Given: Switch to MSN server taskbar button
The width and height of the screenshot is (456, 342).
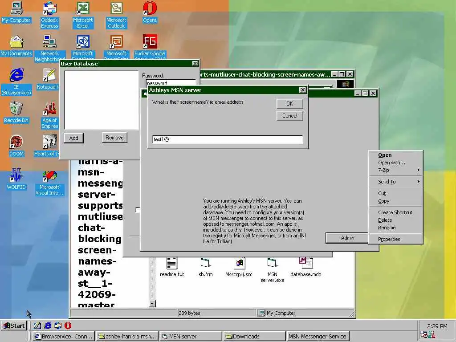Looking at the screenshot, I should pyautogui.click(x=191, y=337).
